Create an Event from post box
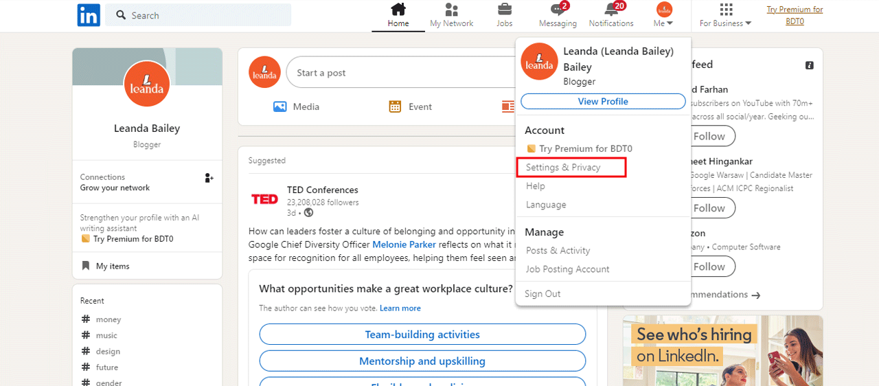The height and width of the screenshot is (386, 879). [x=410, y=106]
